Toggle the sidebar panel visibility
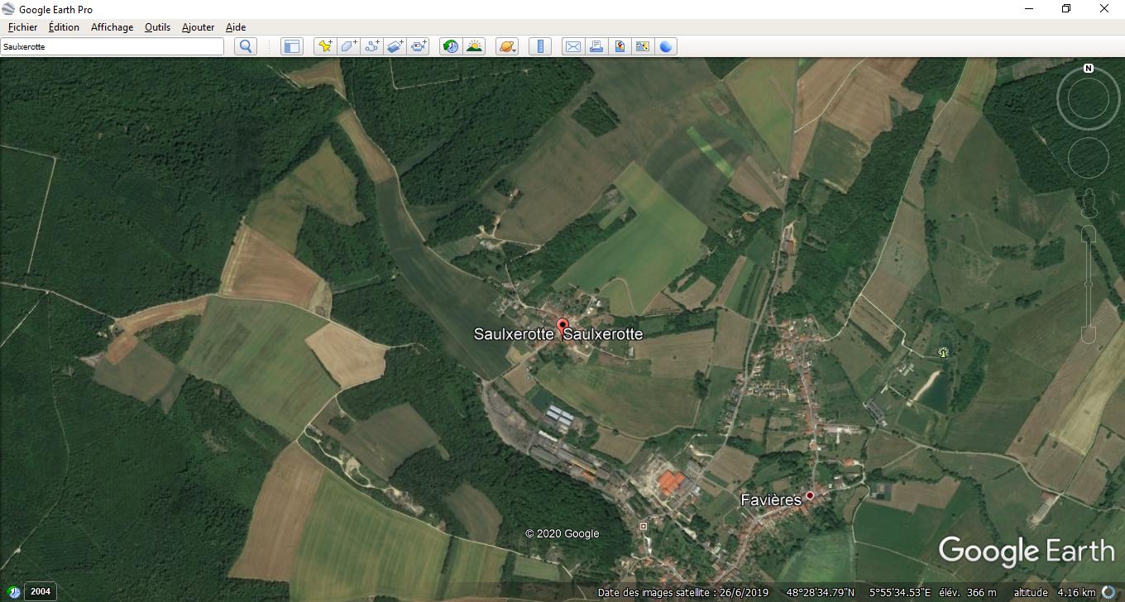 click(x=292, y=46)
